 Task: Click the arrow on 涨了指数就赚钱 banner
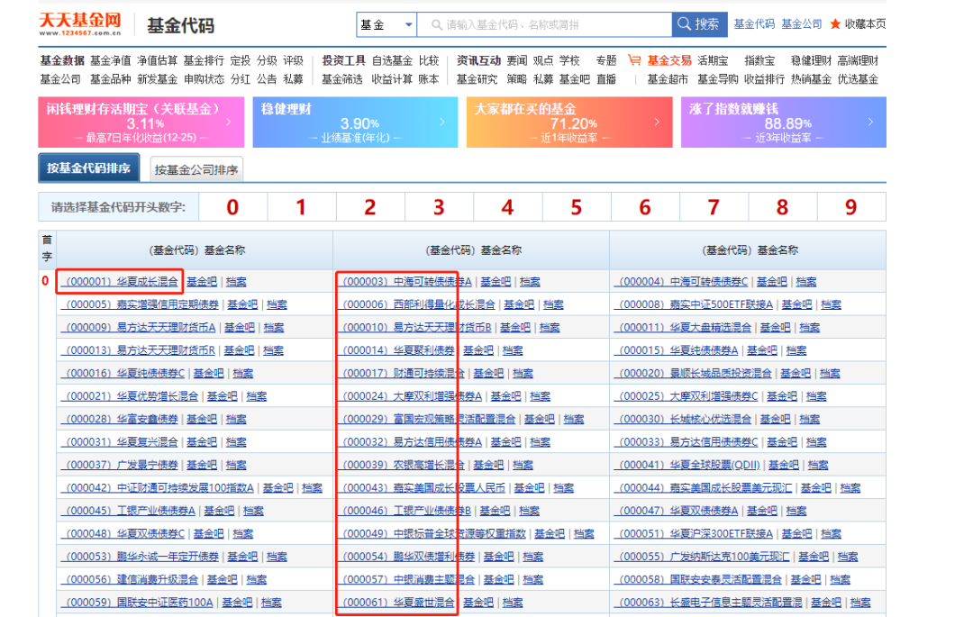(870, 122)
